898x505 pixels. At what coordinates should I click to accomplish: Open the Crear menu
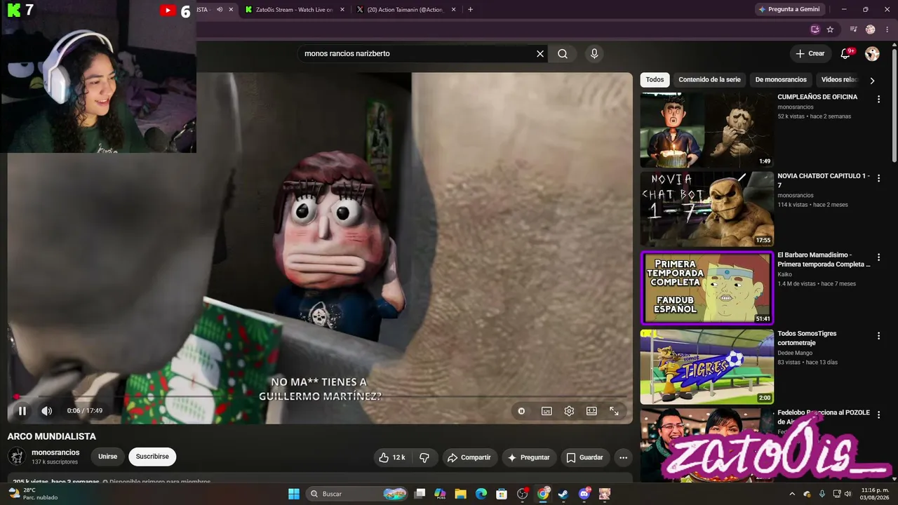[810, 53]
